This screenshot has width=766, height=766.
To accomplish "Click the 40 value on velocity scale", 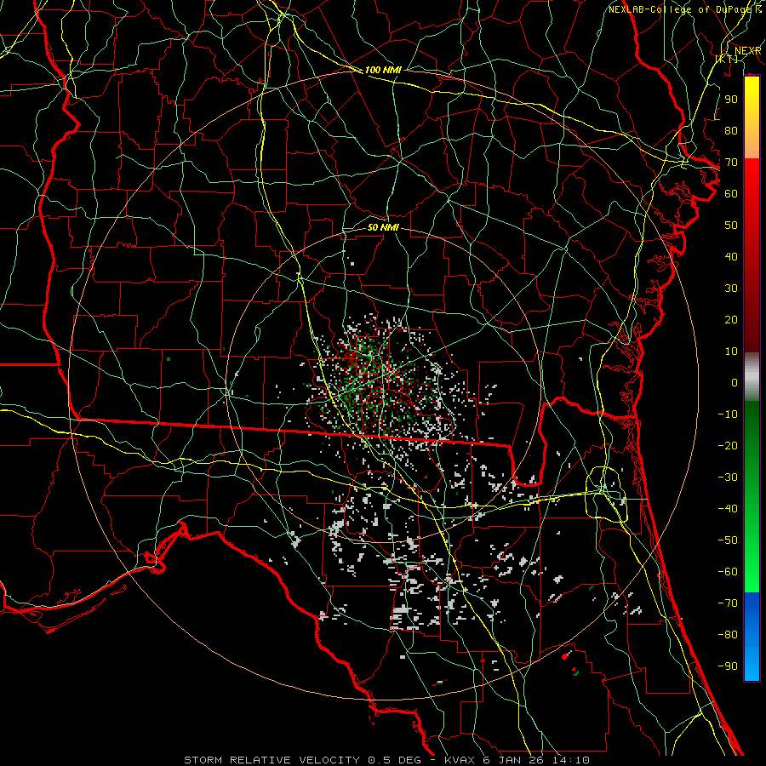I will pos(731,256).
